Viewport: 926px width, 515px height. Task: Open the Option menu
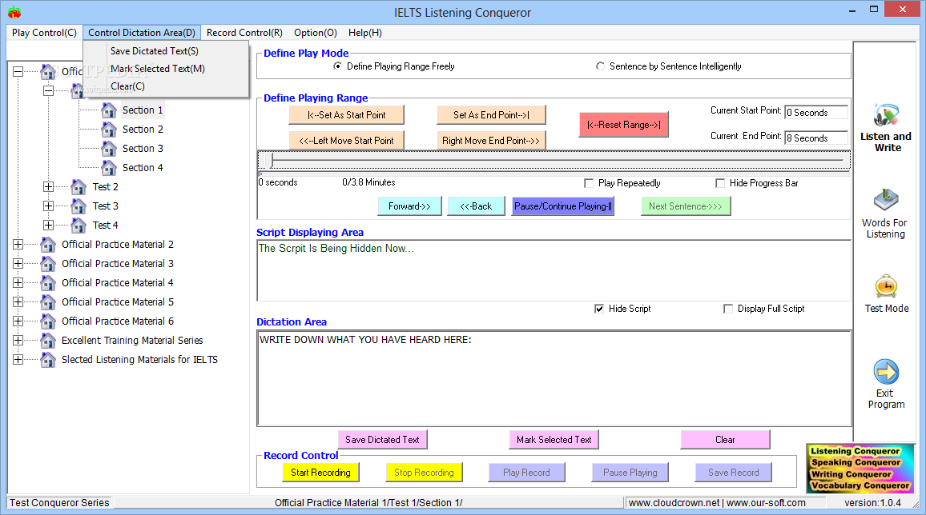316,33
